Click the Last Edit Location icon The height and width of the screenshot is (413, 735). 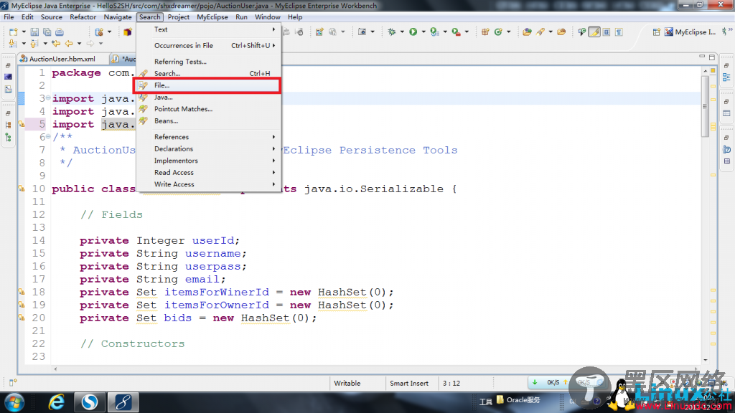pos(56,44)
